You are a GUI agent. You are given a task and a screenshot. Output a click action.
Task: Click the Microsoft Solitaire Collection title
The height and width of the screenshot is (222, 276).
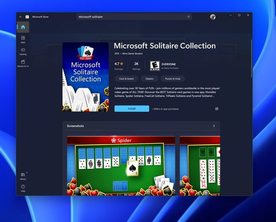pos(165,46)
